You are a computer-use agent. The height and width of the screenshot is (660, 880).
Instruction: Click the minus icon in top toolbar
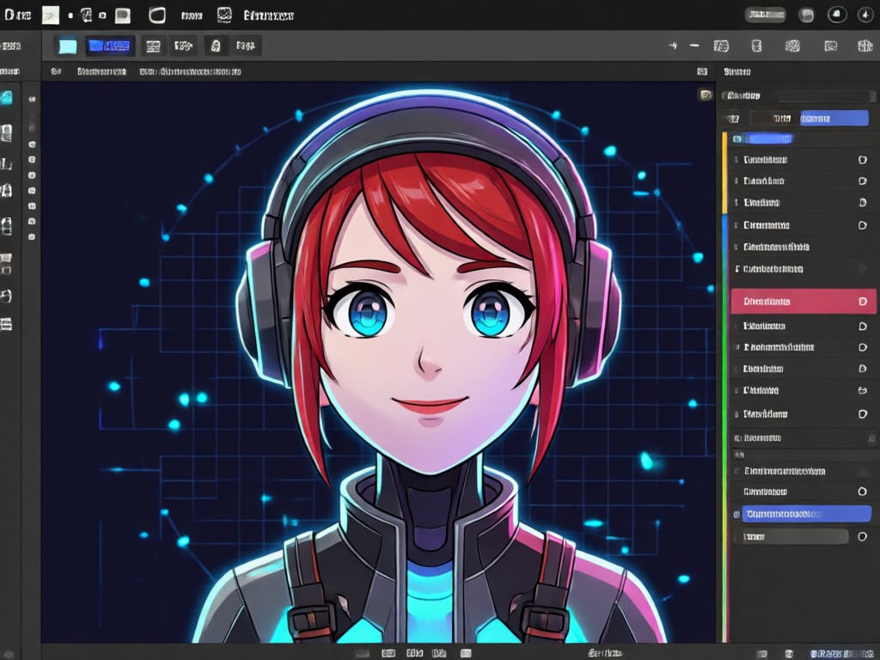coord(694,46)
